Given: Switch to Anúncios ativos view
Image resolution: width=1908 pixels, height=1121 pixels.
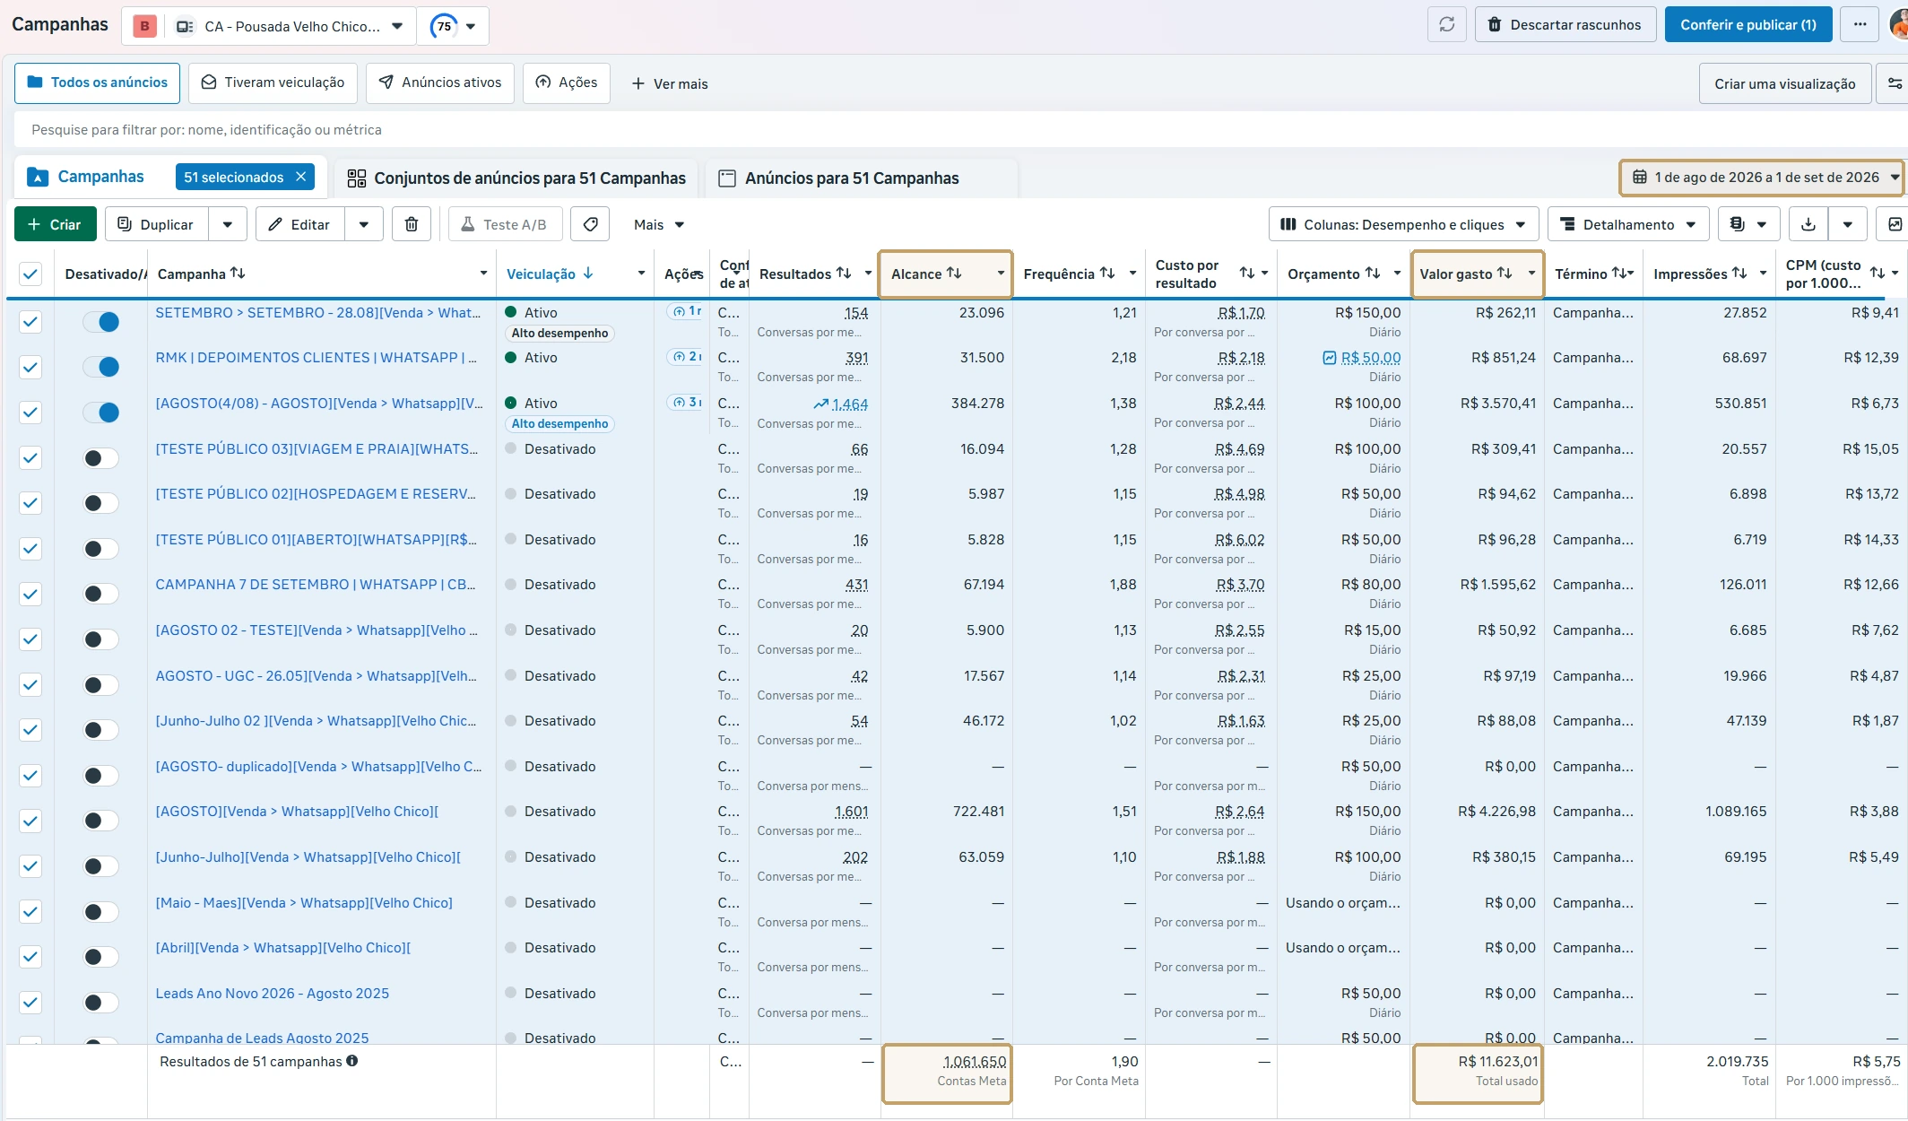Looking at the screenshot, I should [x=440, y=83].
